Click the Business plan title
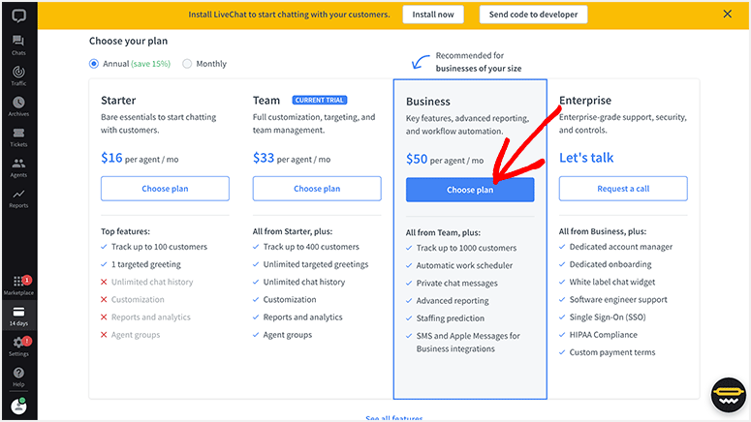 pyautogui.click(x=427, y=102)
